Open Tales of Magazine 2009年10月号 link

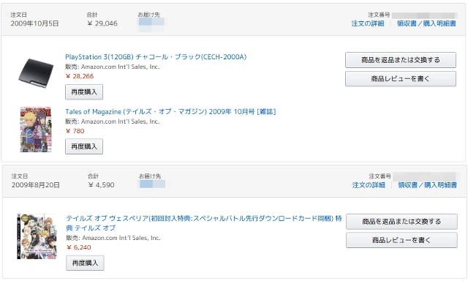[170, 112]
